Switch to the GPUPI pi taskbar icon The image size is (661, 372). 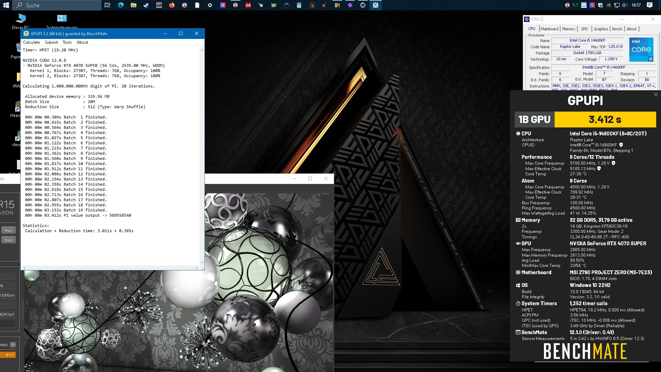(x=375, y=5)
